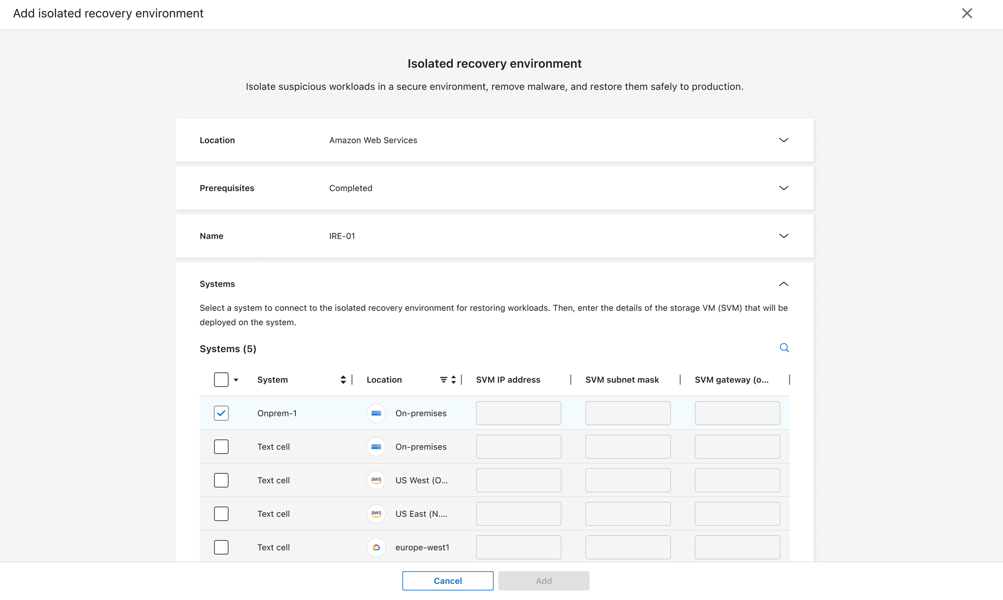Uncheck the Onprem-1 system checkbox
This screenshot has height=600, width=1003.
click(x=221, y=413)
